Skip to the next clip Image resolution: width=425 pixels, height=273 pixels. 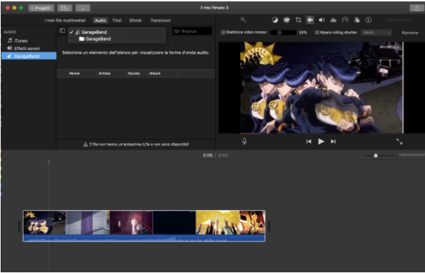tap(333, 141)
